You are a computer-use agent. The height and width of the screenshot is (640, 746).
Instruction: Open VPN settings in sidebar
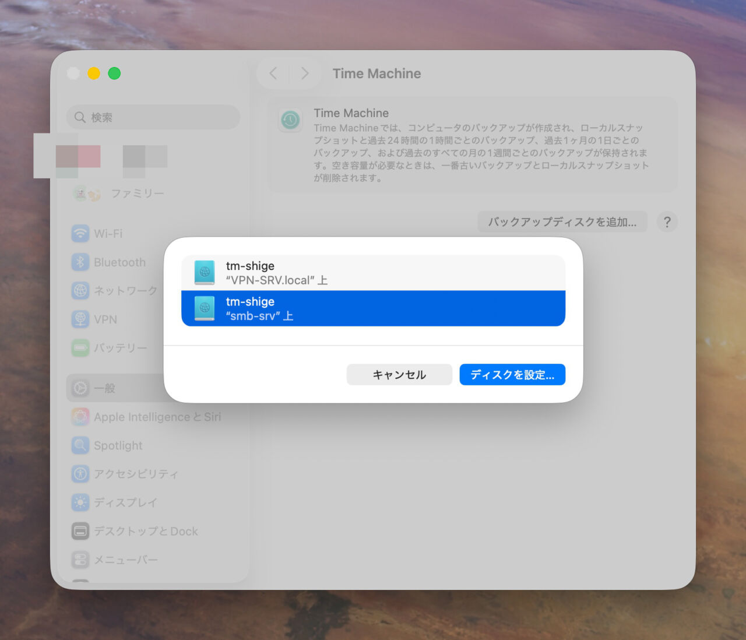(x=153, y=319)
